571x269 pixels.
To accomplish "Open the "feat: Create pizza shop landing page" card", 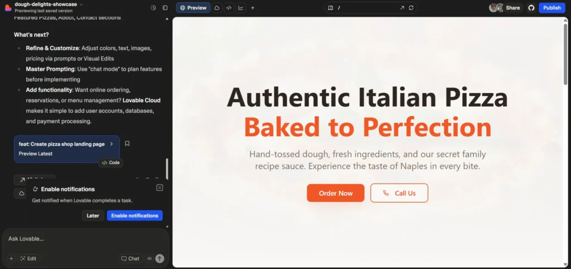I will point(67,148).
